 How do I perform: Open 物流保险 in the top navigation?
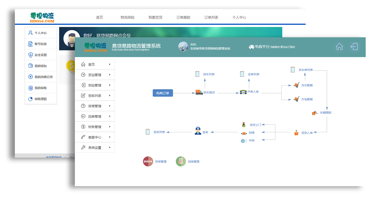click(127, 17)
